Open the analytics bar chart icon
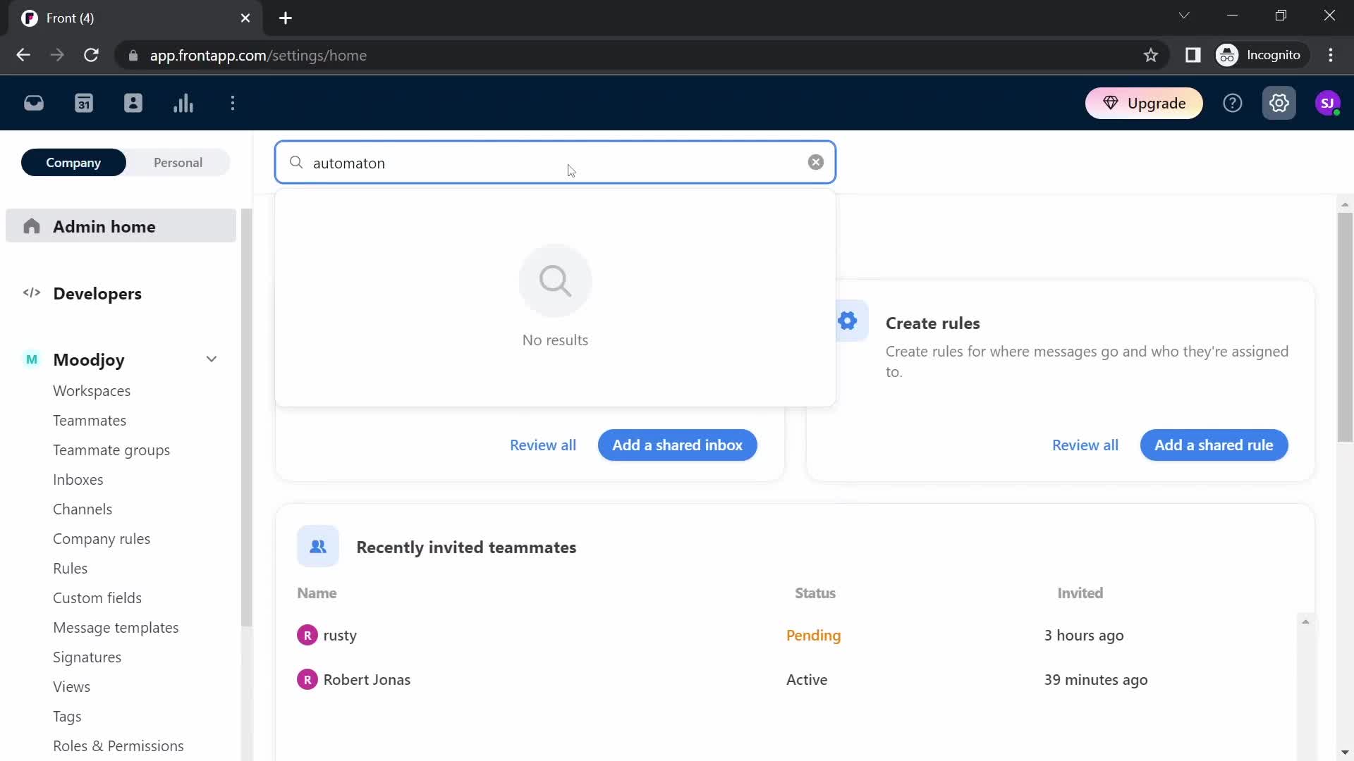Viewport: 1354px width, 761px height. click(183, 104)
